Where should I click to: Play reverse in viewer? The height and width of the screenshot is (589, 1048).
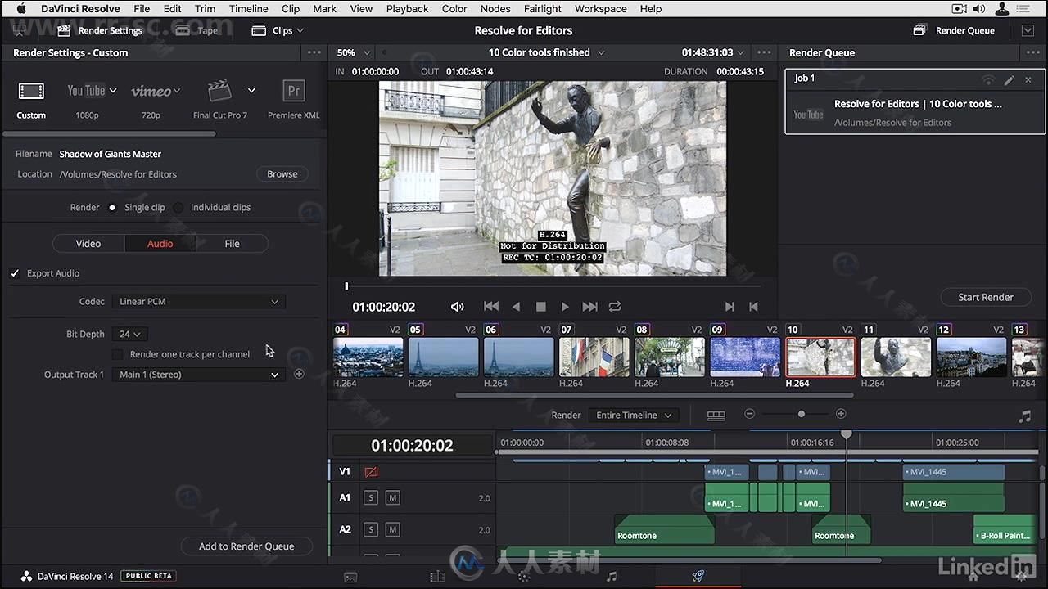(x=516, y=307)
